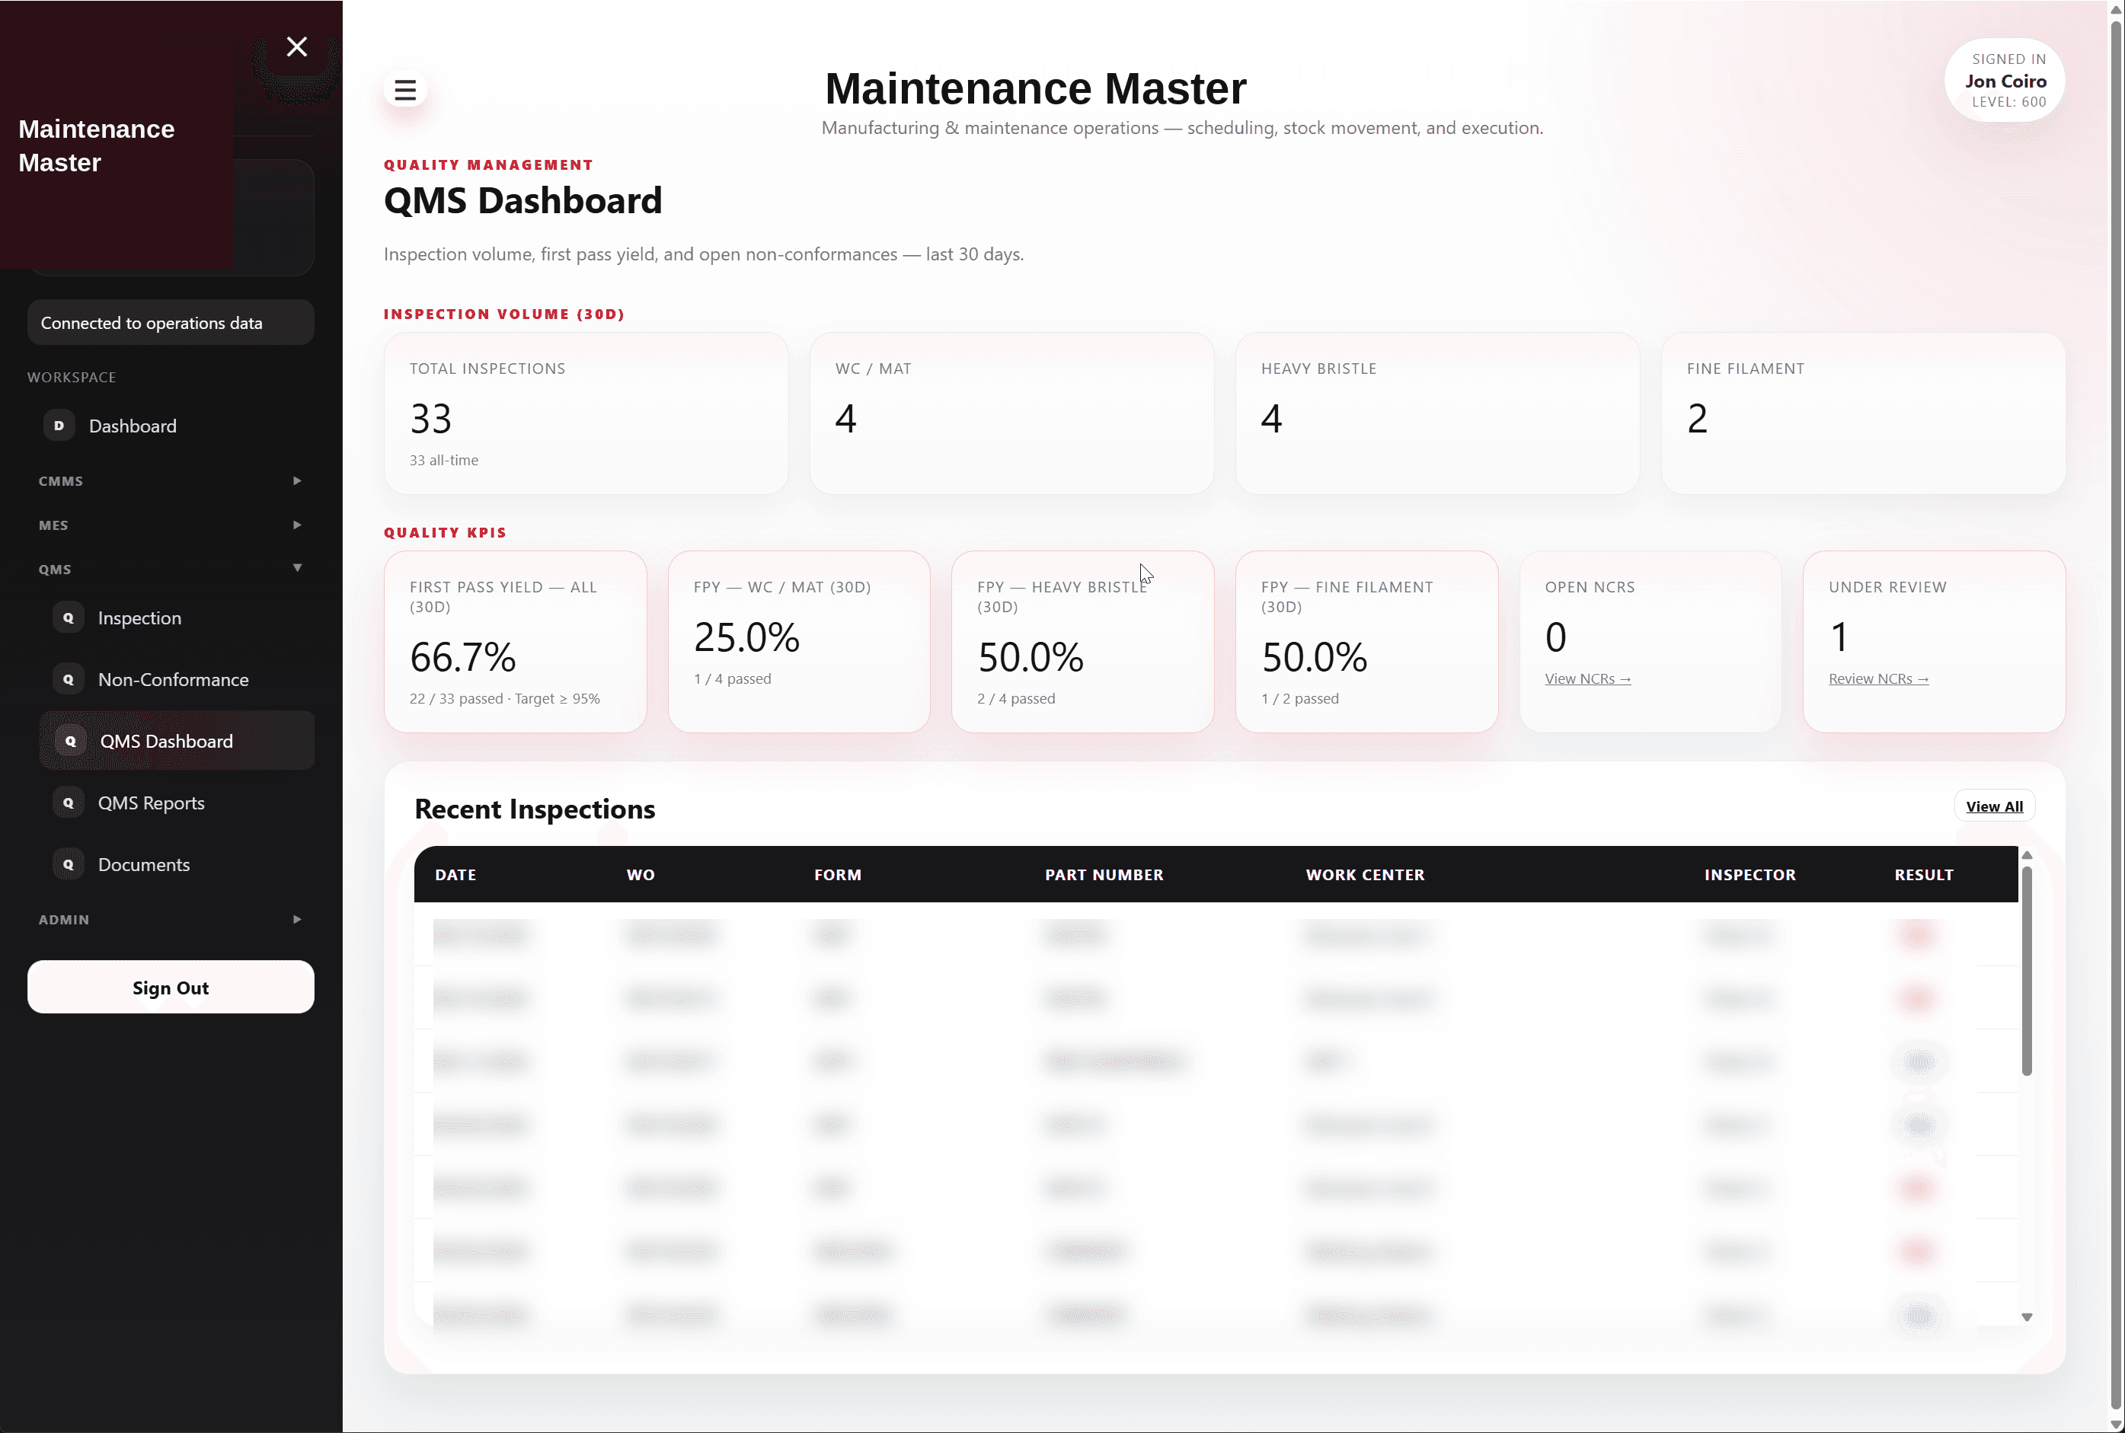Click the table scrollbar up arrow
This screenshot has width=2125, height=1433.
2026,855
